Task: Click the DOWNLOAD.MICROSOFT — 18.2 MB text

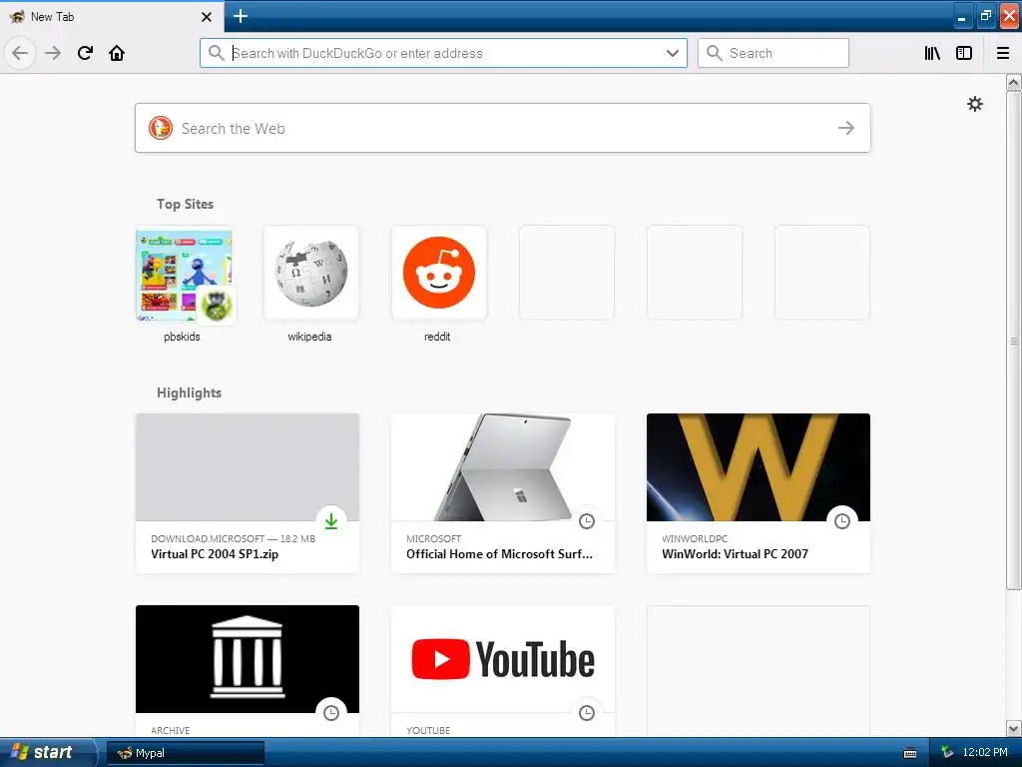Action: 233,538
